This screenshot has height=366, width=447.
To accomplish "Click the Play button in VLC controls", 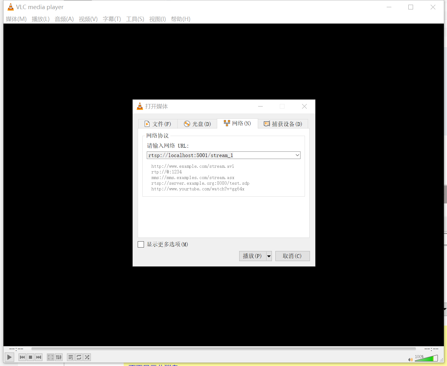I will point(9,357).
